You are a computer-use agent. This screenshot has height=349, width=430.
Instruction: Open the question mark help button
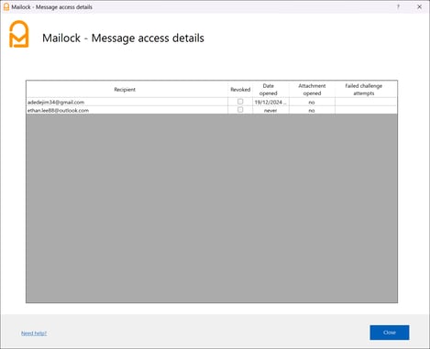pos(398,6)
